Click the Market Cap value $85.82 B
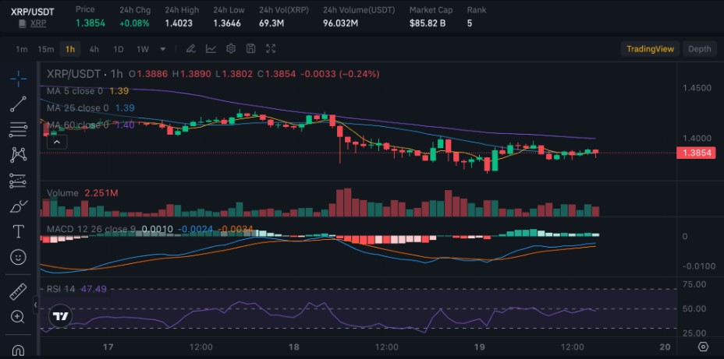 (x=428, y=23)
